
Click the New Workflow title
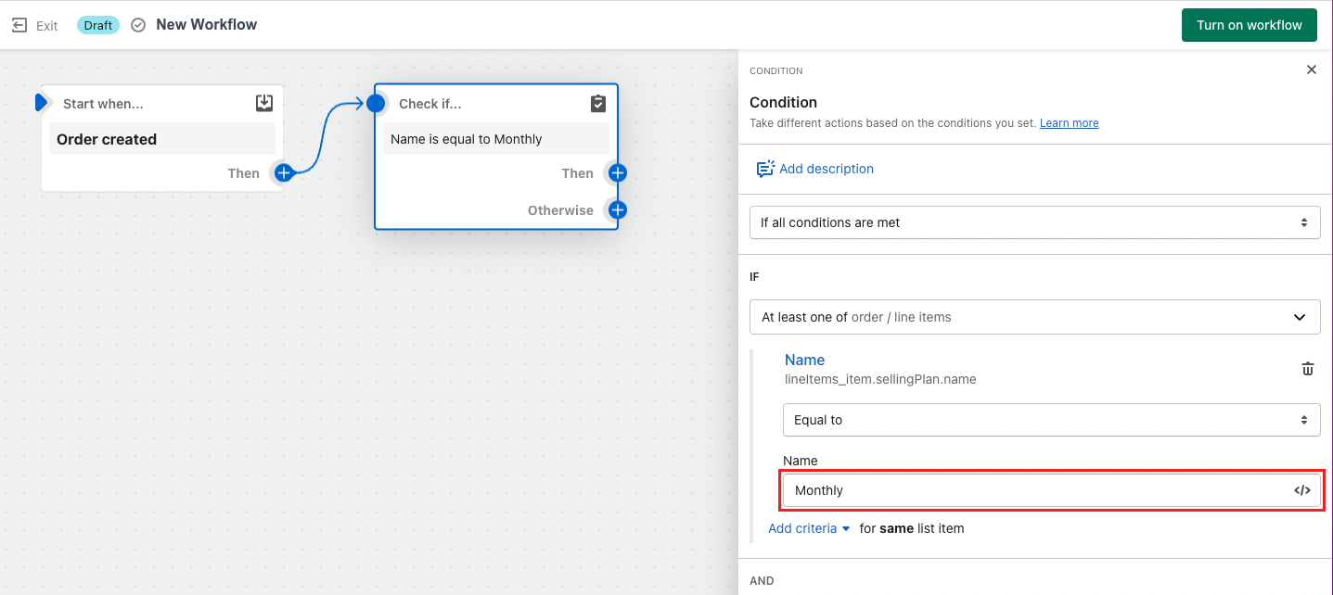[x=206, y=25]
